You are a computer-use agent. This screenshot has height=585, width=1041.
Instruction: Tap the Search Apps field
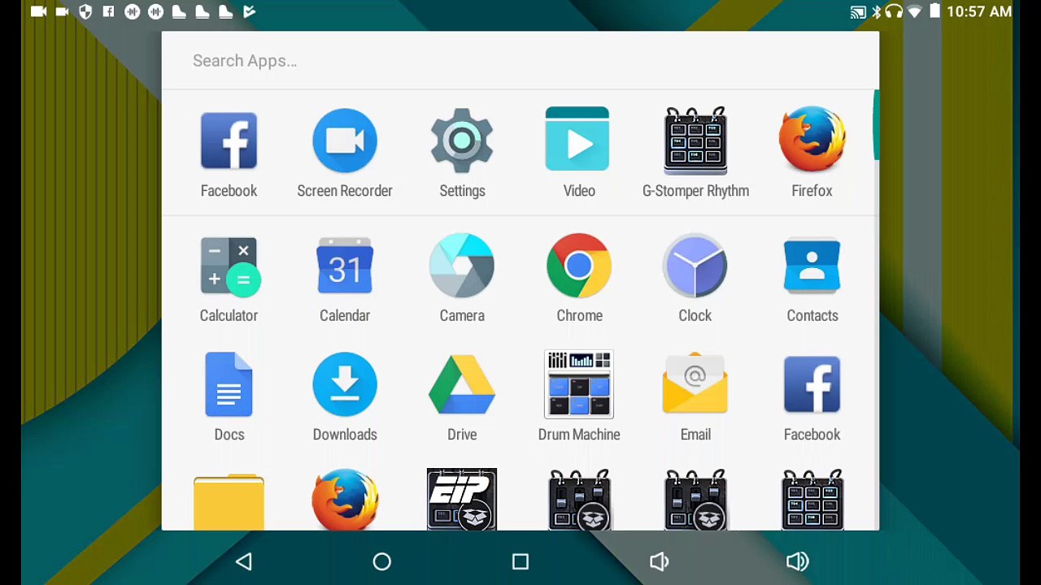tap(520, 61)
